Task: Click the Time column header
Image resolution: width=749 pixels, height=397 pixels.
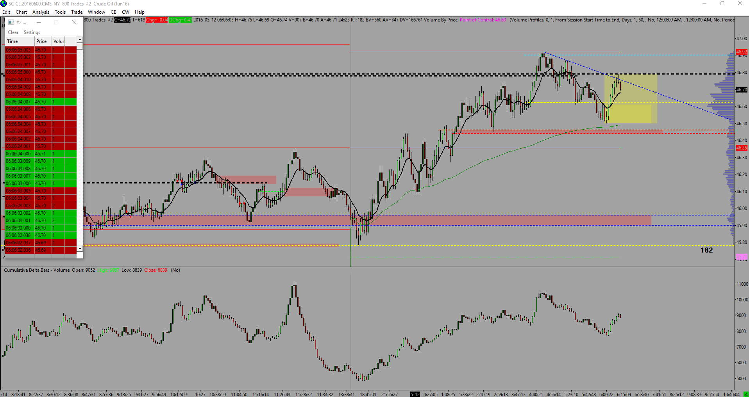Action: (x=20, y=41)
